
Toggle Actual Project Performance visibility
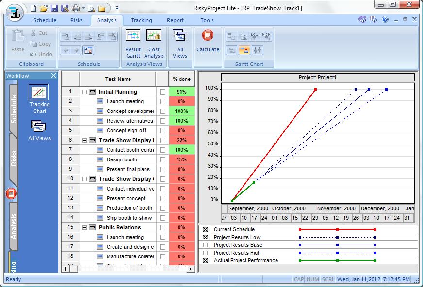click(206, 260)
